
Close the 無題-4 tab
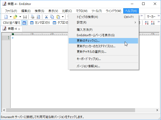(19, 29)
